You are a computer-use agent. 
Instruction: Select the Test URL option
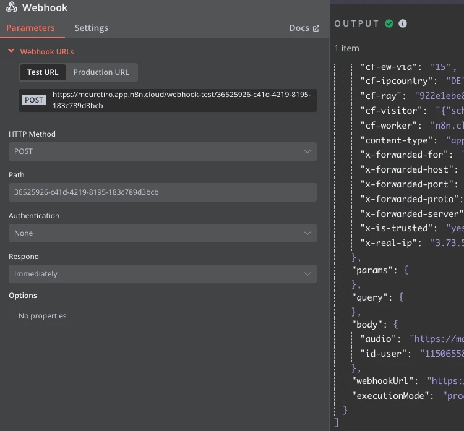point(43,72)
